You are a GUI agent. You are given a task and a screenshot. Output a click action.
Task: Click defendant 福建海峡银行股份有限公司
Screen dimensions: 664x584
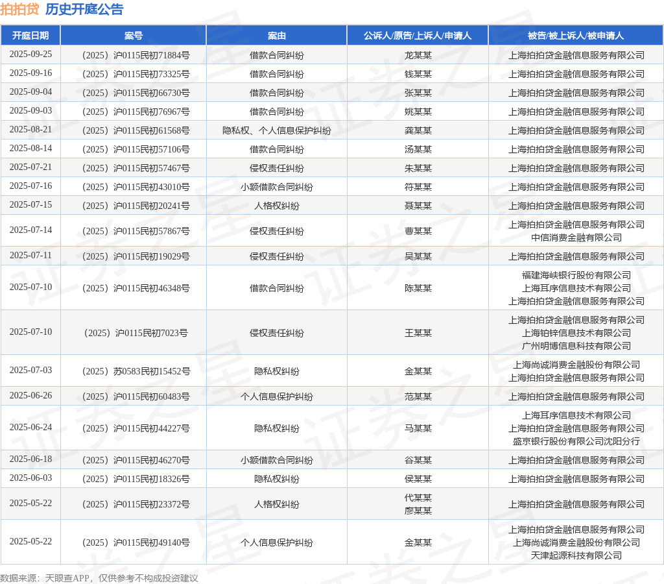(576, 275)
